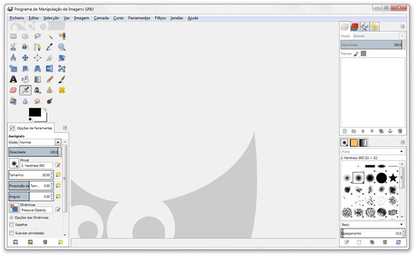Select the Scissors Select tool
Image resolution: width=415 pixels, height=256 pixels.
point(13,47)
